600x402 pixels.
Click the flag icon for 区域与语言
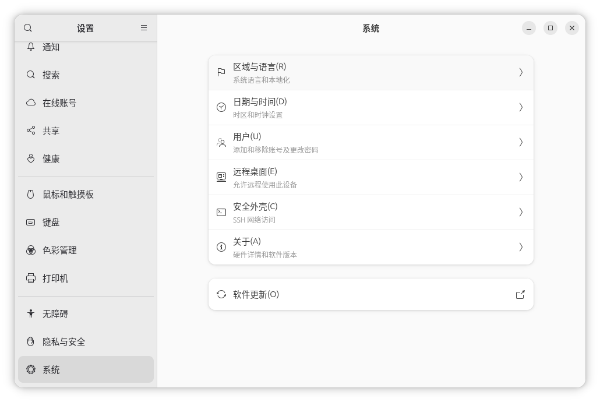point(221,72)
